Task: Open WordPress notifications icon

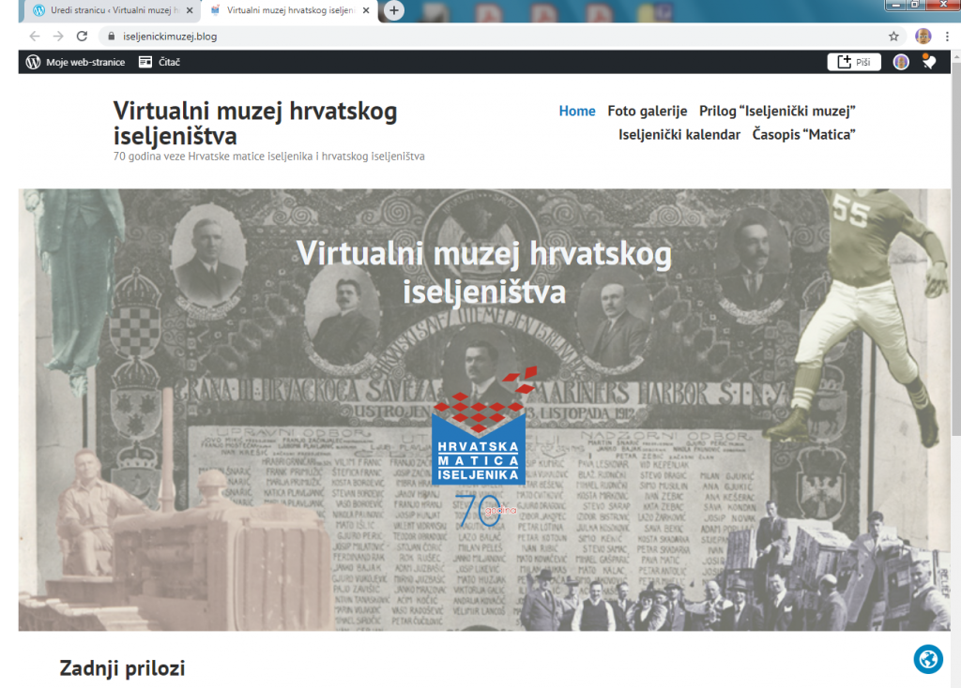Action: [x=928, y=62]
